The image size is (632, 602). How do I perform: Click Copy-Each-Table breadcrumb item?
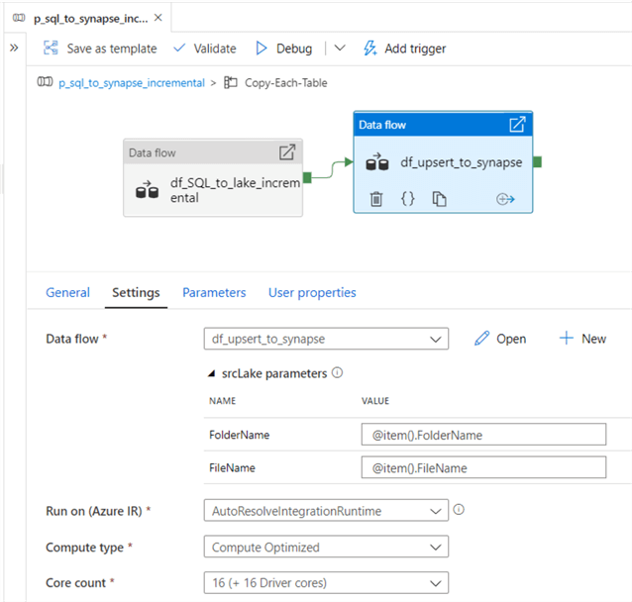click(x=285, y=83)
